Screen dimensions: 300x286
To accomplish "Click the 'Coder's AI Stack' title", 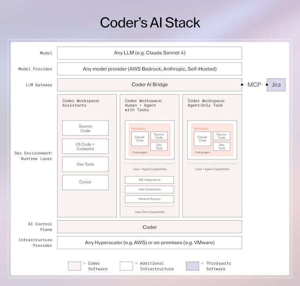I will click(150, 23).
